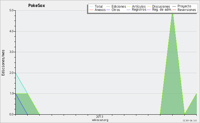Select the Registros legend entry
Screen dimensions: 200x123
coord(136,10)
